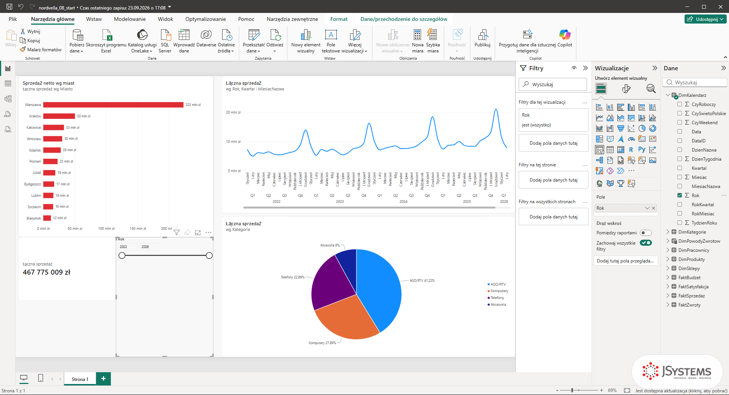The height and width of the screenshot is (395, 729).
Task: Toggle filter pane visibility eye icon
Action: [x=574, y=68]
